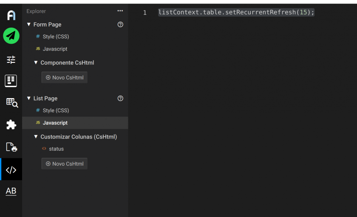Open the table search icon in sidebar
The width and height of the screenshot is (357, 217).
(x=11, y=102)
